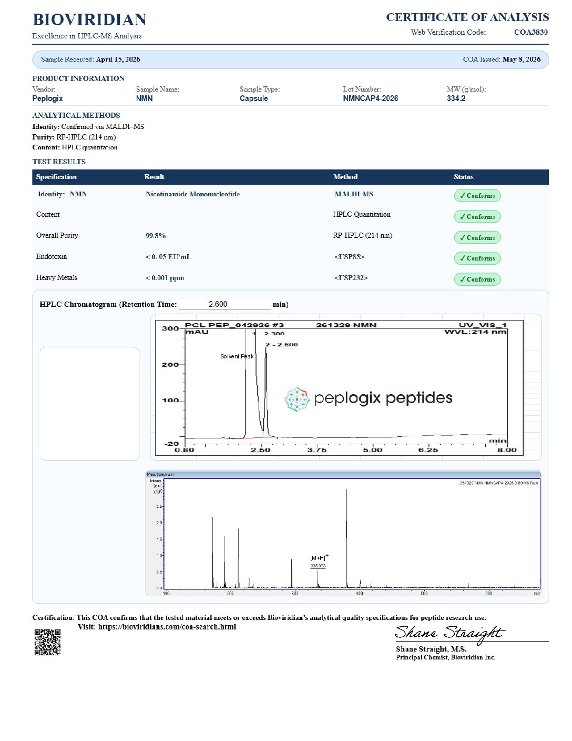Click the Conforms badge for Endotoxin
Image resolution: width=572 pixels, height=741 pixels.
click(477, 258)
